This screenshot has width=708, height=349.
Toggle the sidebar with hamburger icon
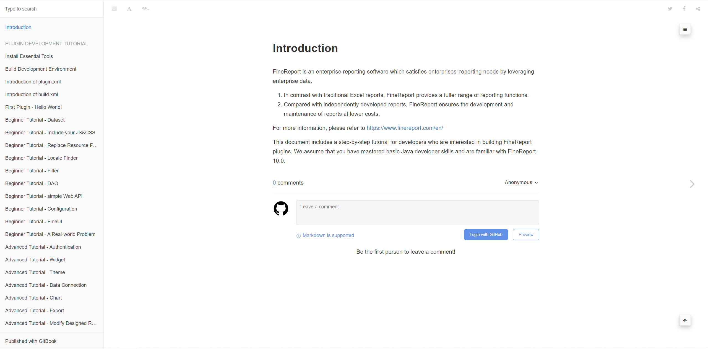click(114, 9)
